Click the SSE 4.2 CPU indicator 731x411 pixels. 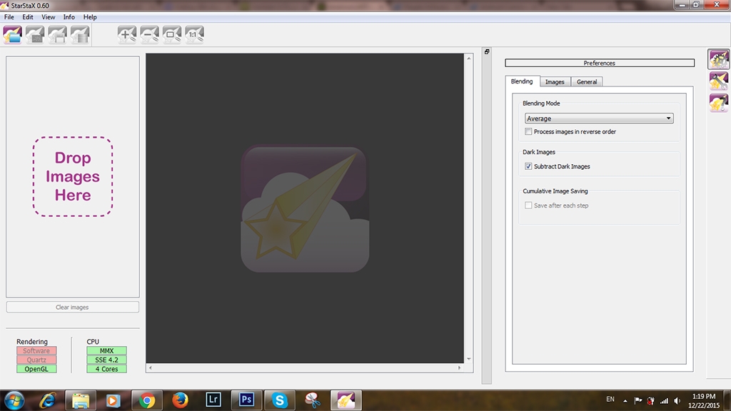pyautogui.click(x=106, y=360)
